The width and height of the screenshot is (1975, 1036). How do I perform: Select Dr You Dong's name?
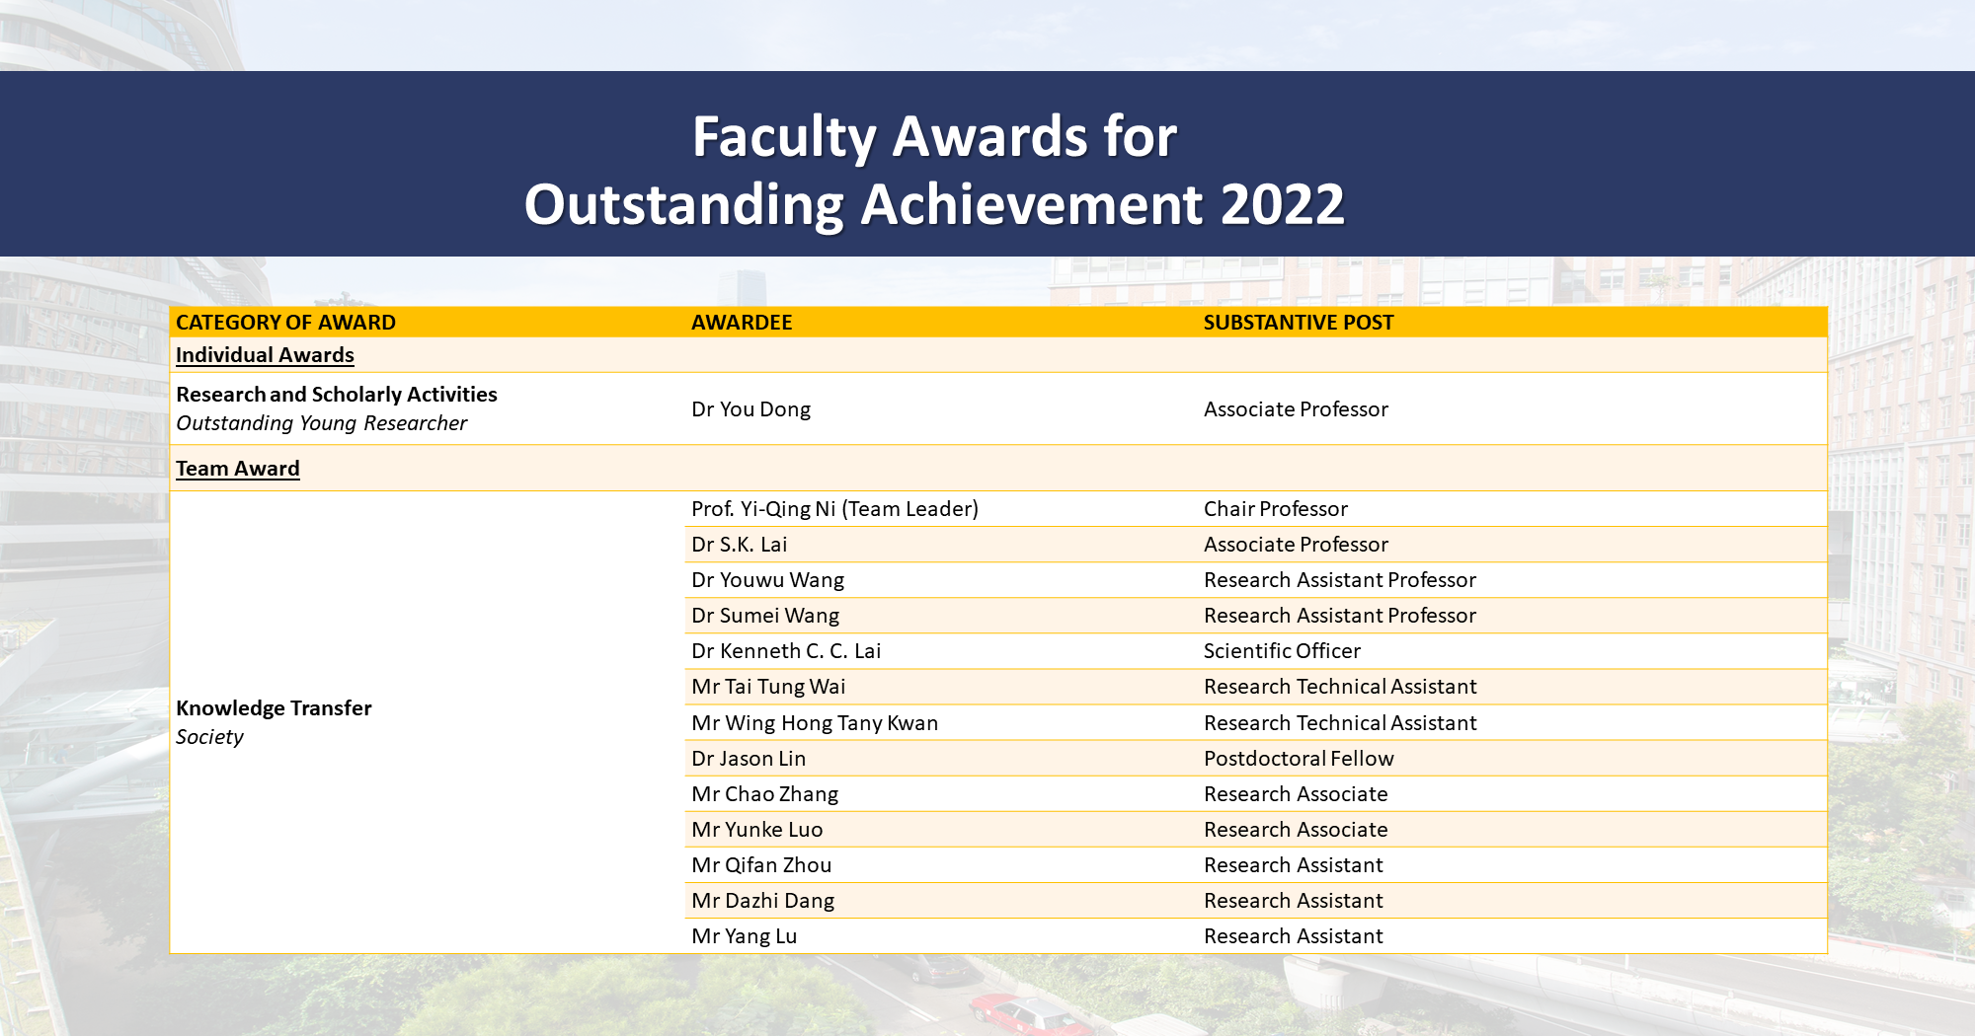point(750,409)
